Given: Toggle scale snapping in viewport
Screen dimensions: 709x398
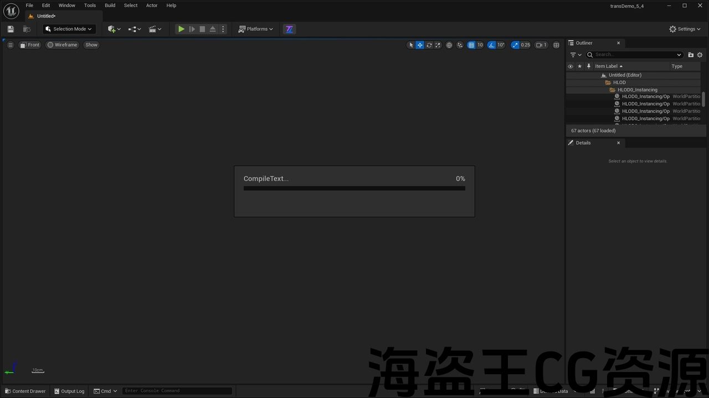Looking at the screenshot, I should (515, 45).
